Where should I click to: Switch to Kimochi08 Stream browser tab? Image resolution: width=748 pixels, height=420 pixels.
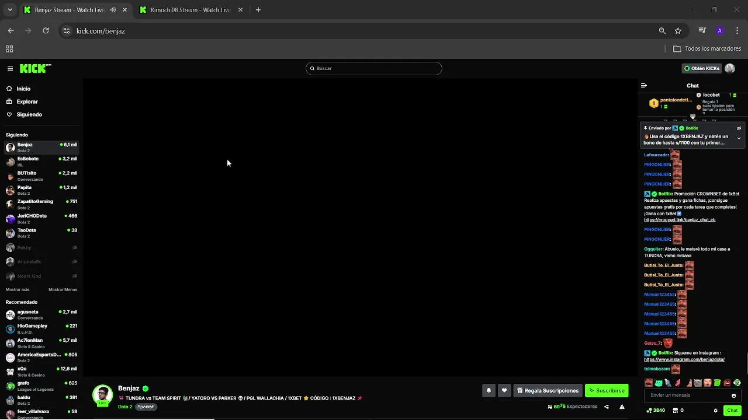click(191, 10)
